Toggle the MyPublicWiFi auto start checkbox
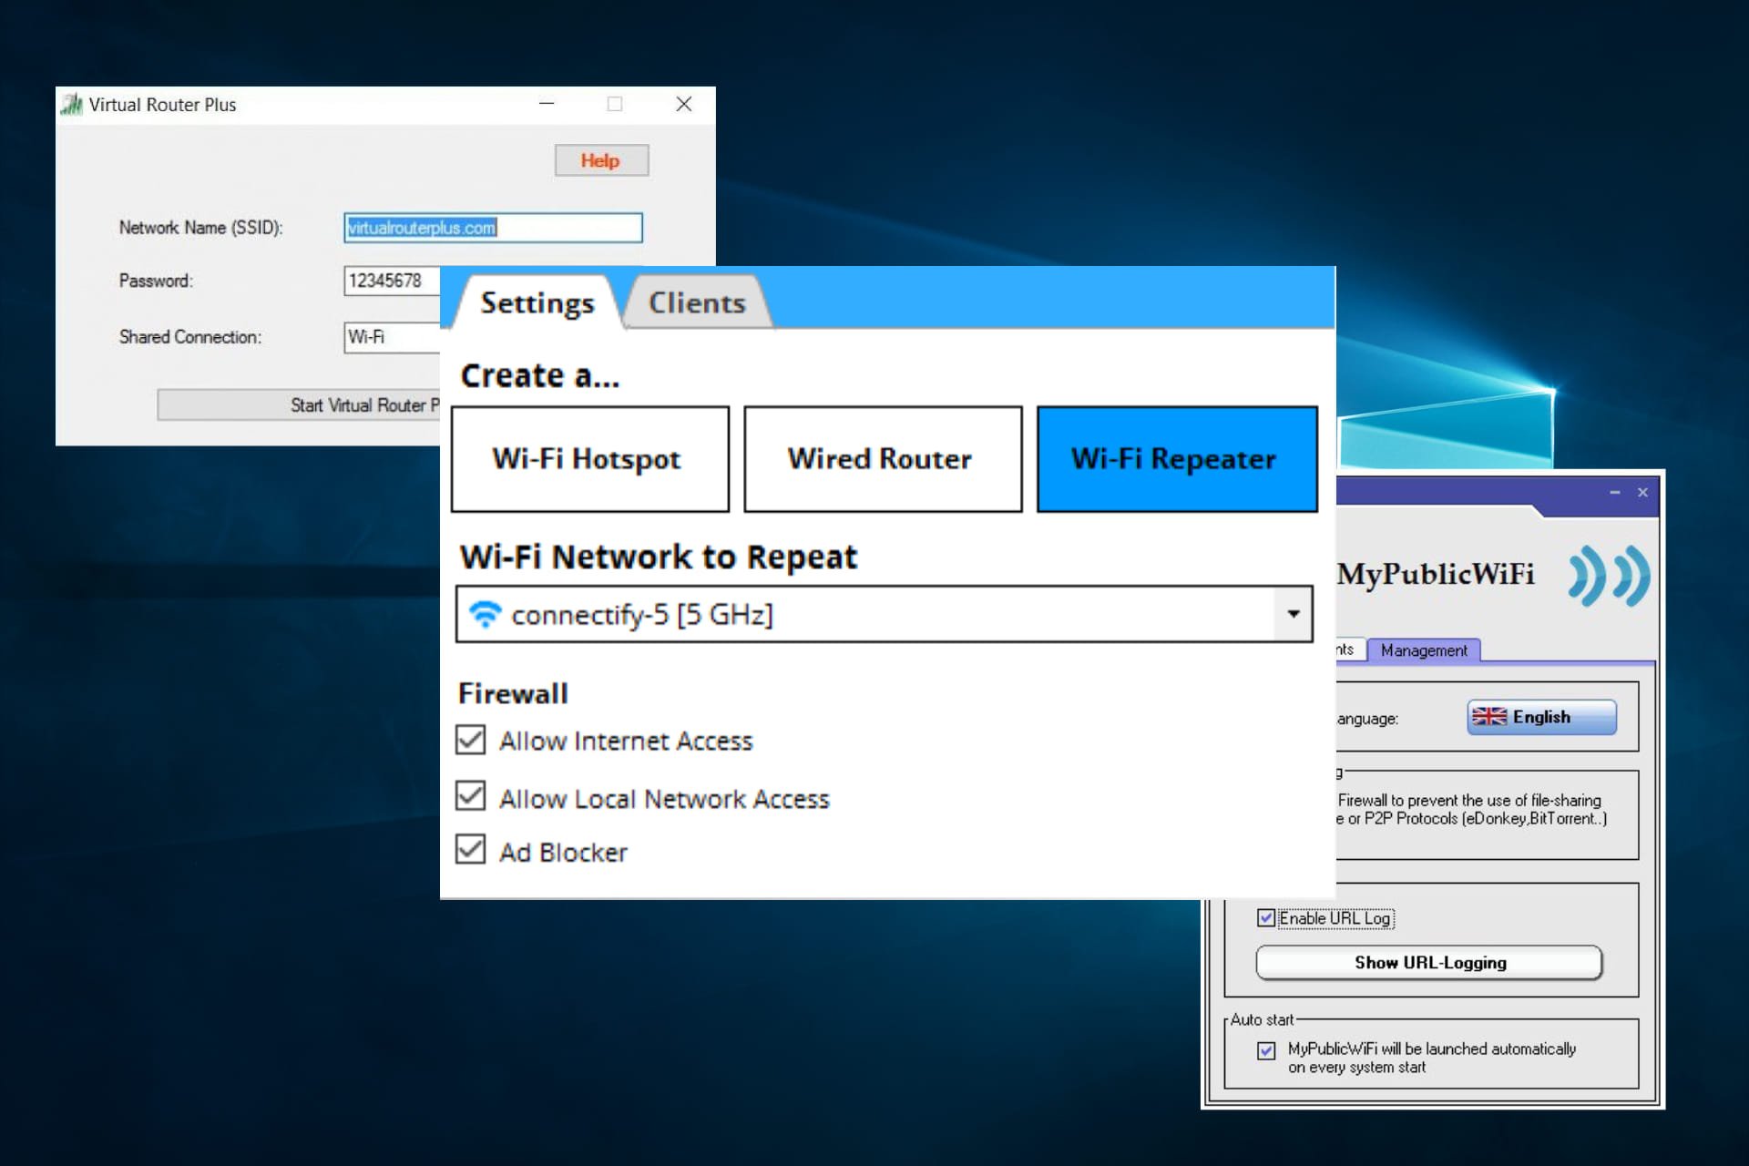Viewport: 1749px width, 1166px height. 1266,1050
